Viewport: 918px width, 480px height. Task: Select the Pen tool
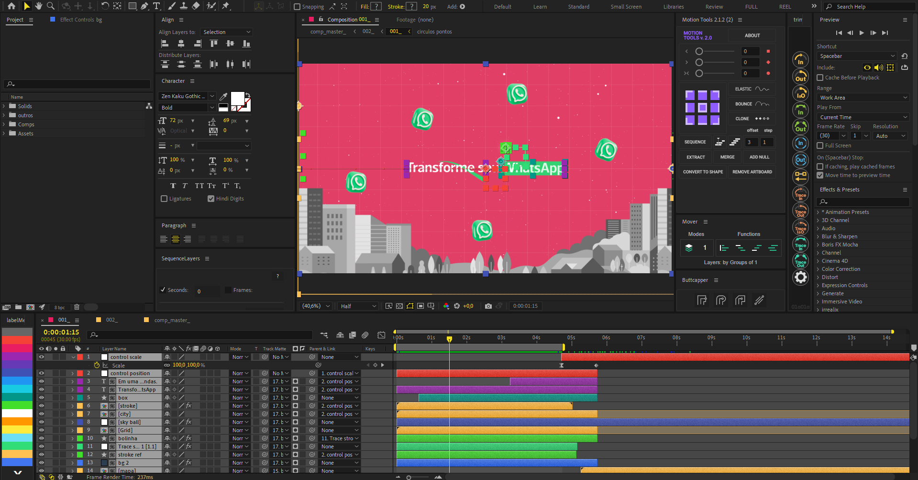click(144, 6)
